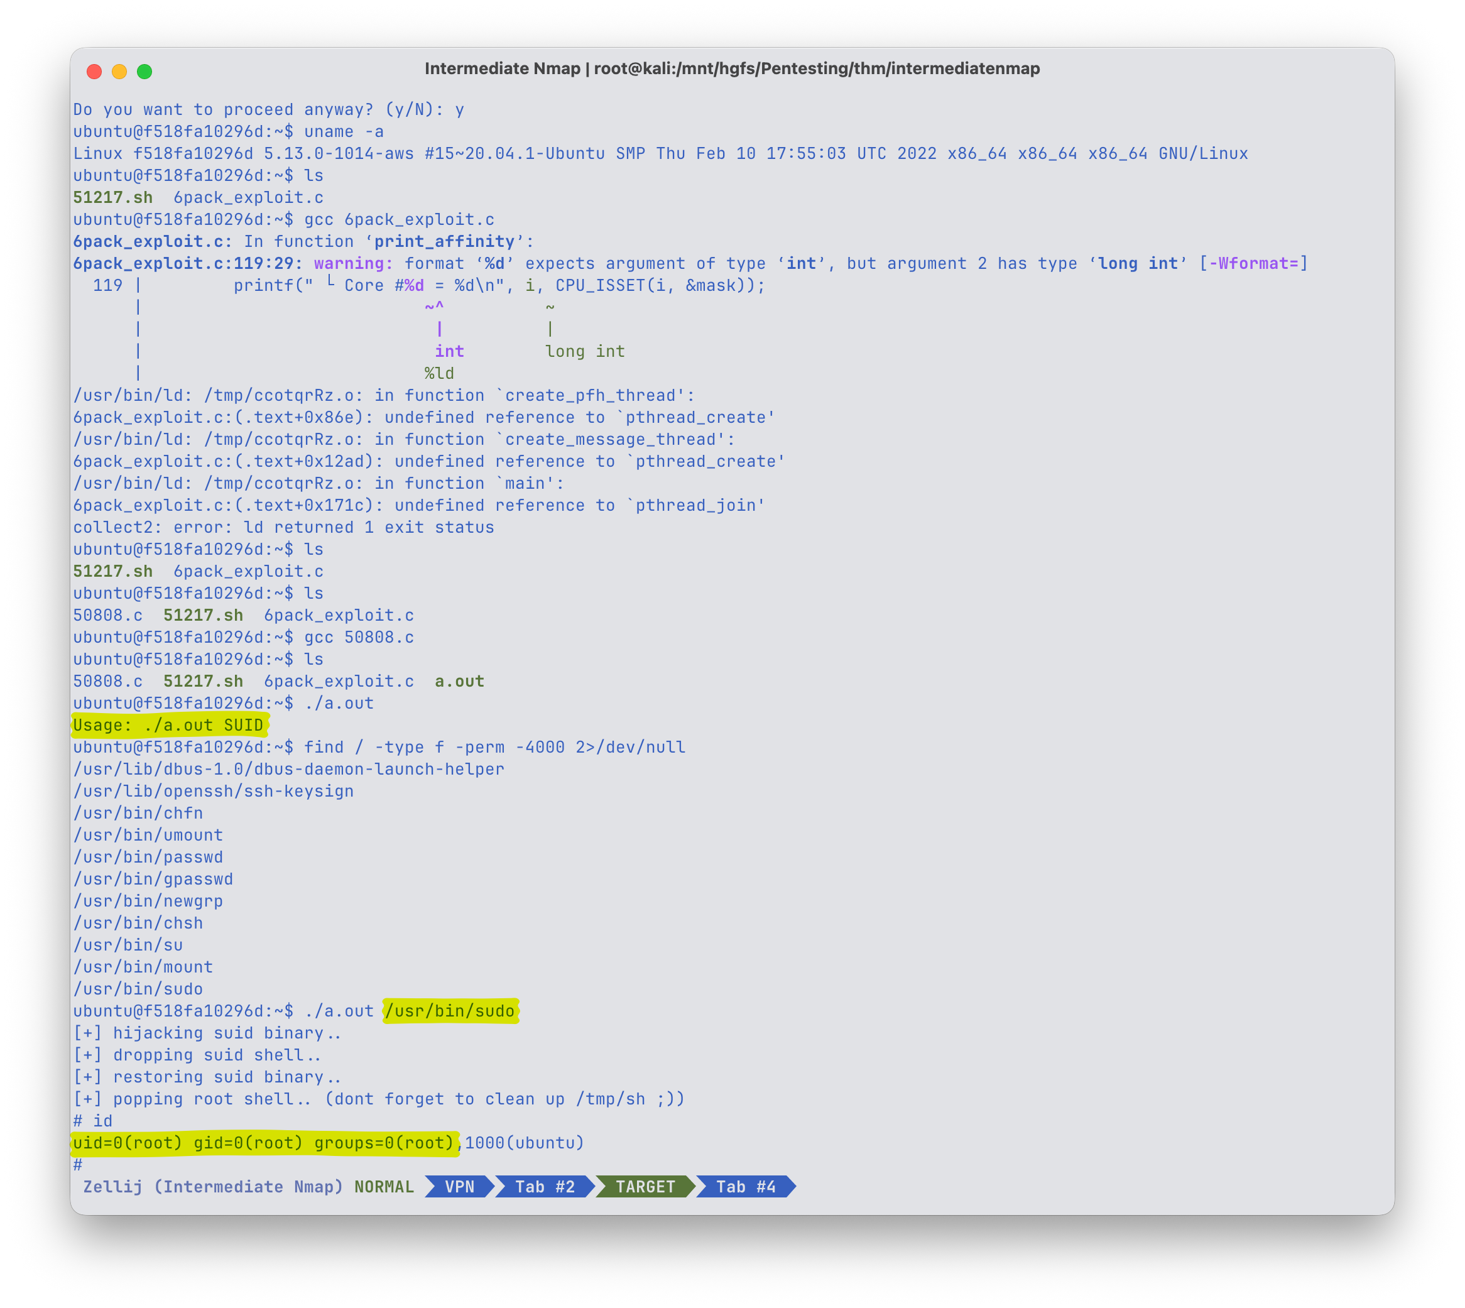Click the 1000(ubuntu) group text
This screenshot has width=1465, height=1308.
tap(525, 1143)
